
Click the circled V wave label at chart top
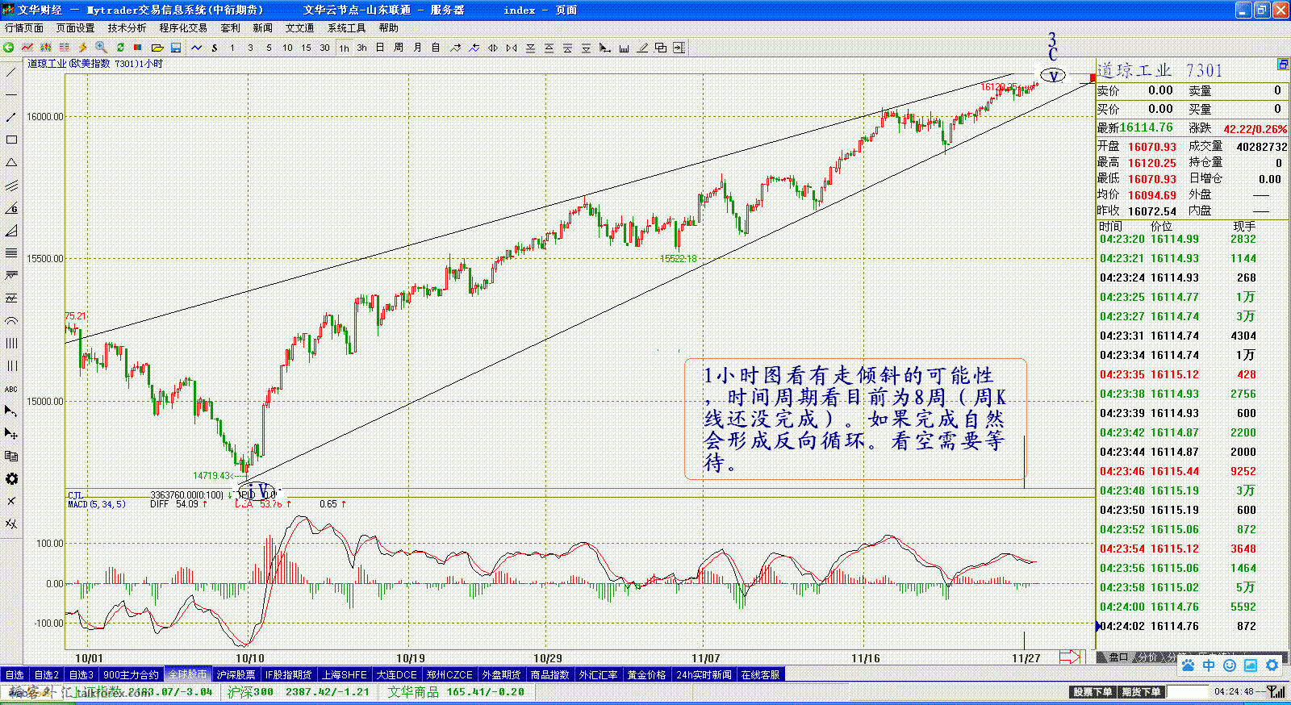[x=1053, y=76]
